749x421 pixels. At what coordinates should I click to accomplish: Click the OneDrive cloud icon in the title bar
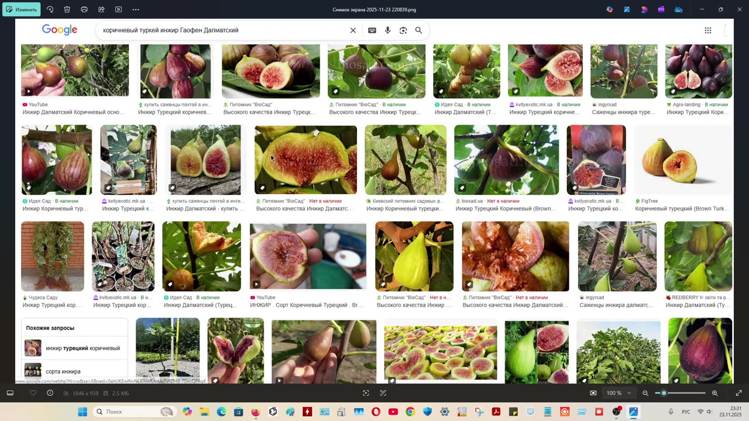[x=679, y=9]
